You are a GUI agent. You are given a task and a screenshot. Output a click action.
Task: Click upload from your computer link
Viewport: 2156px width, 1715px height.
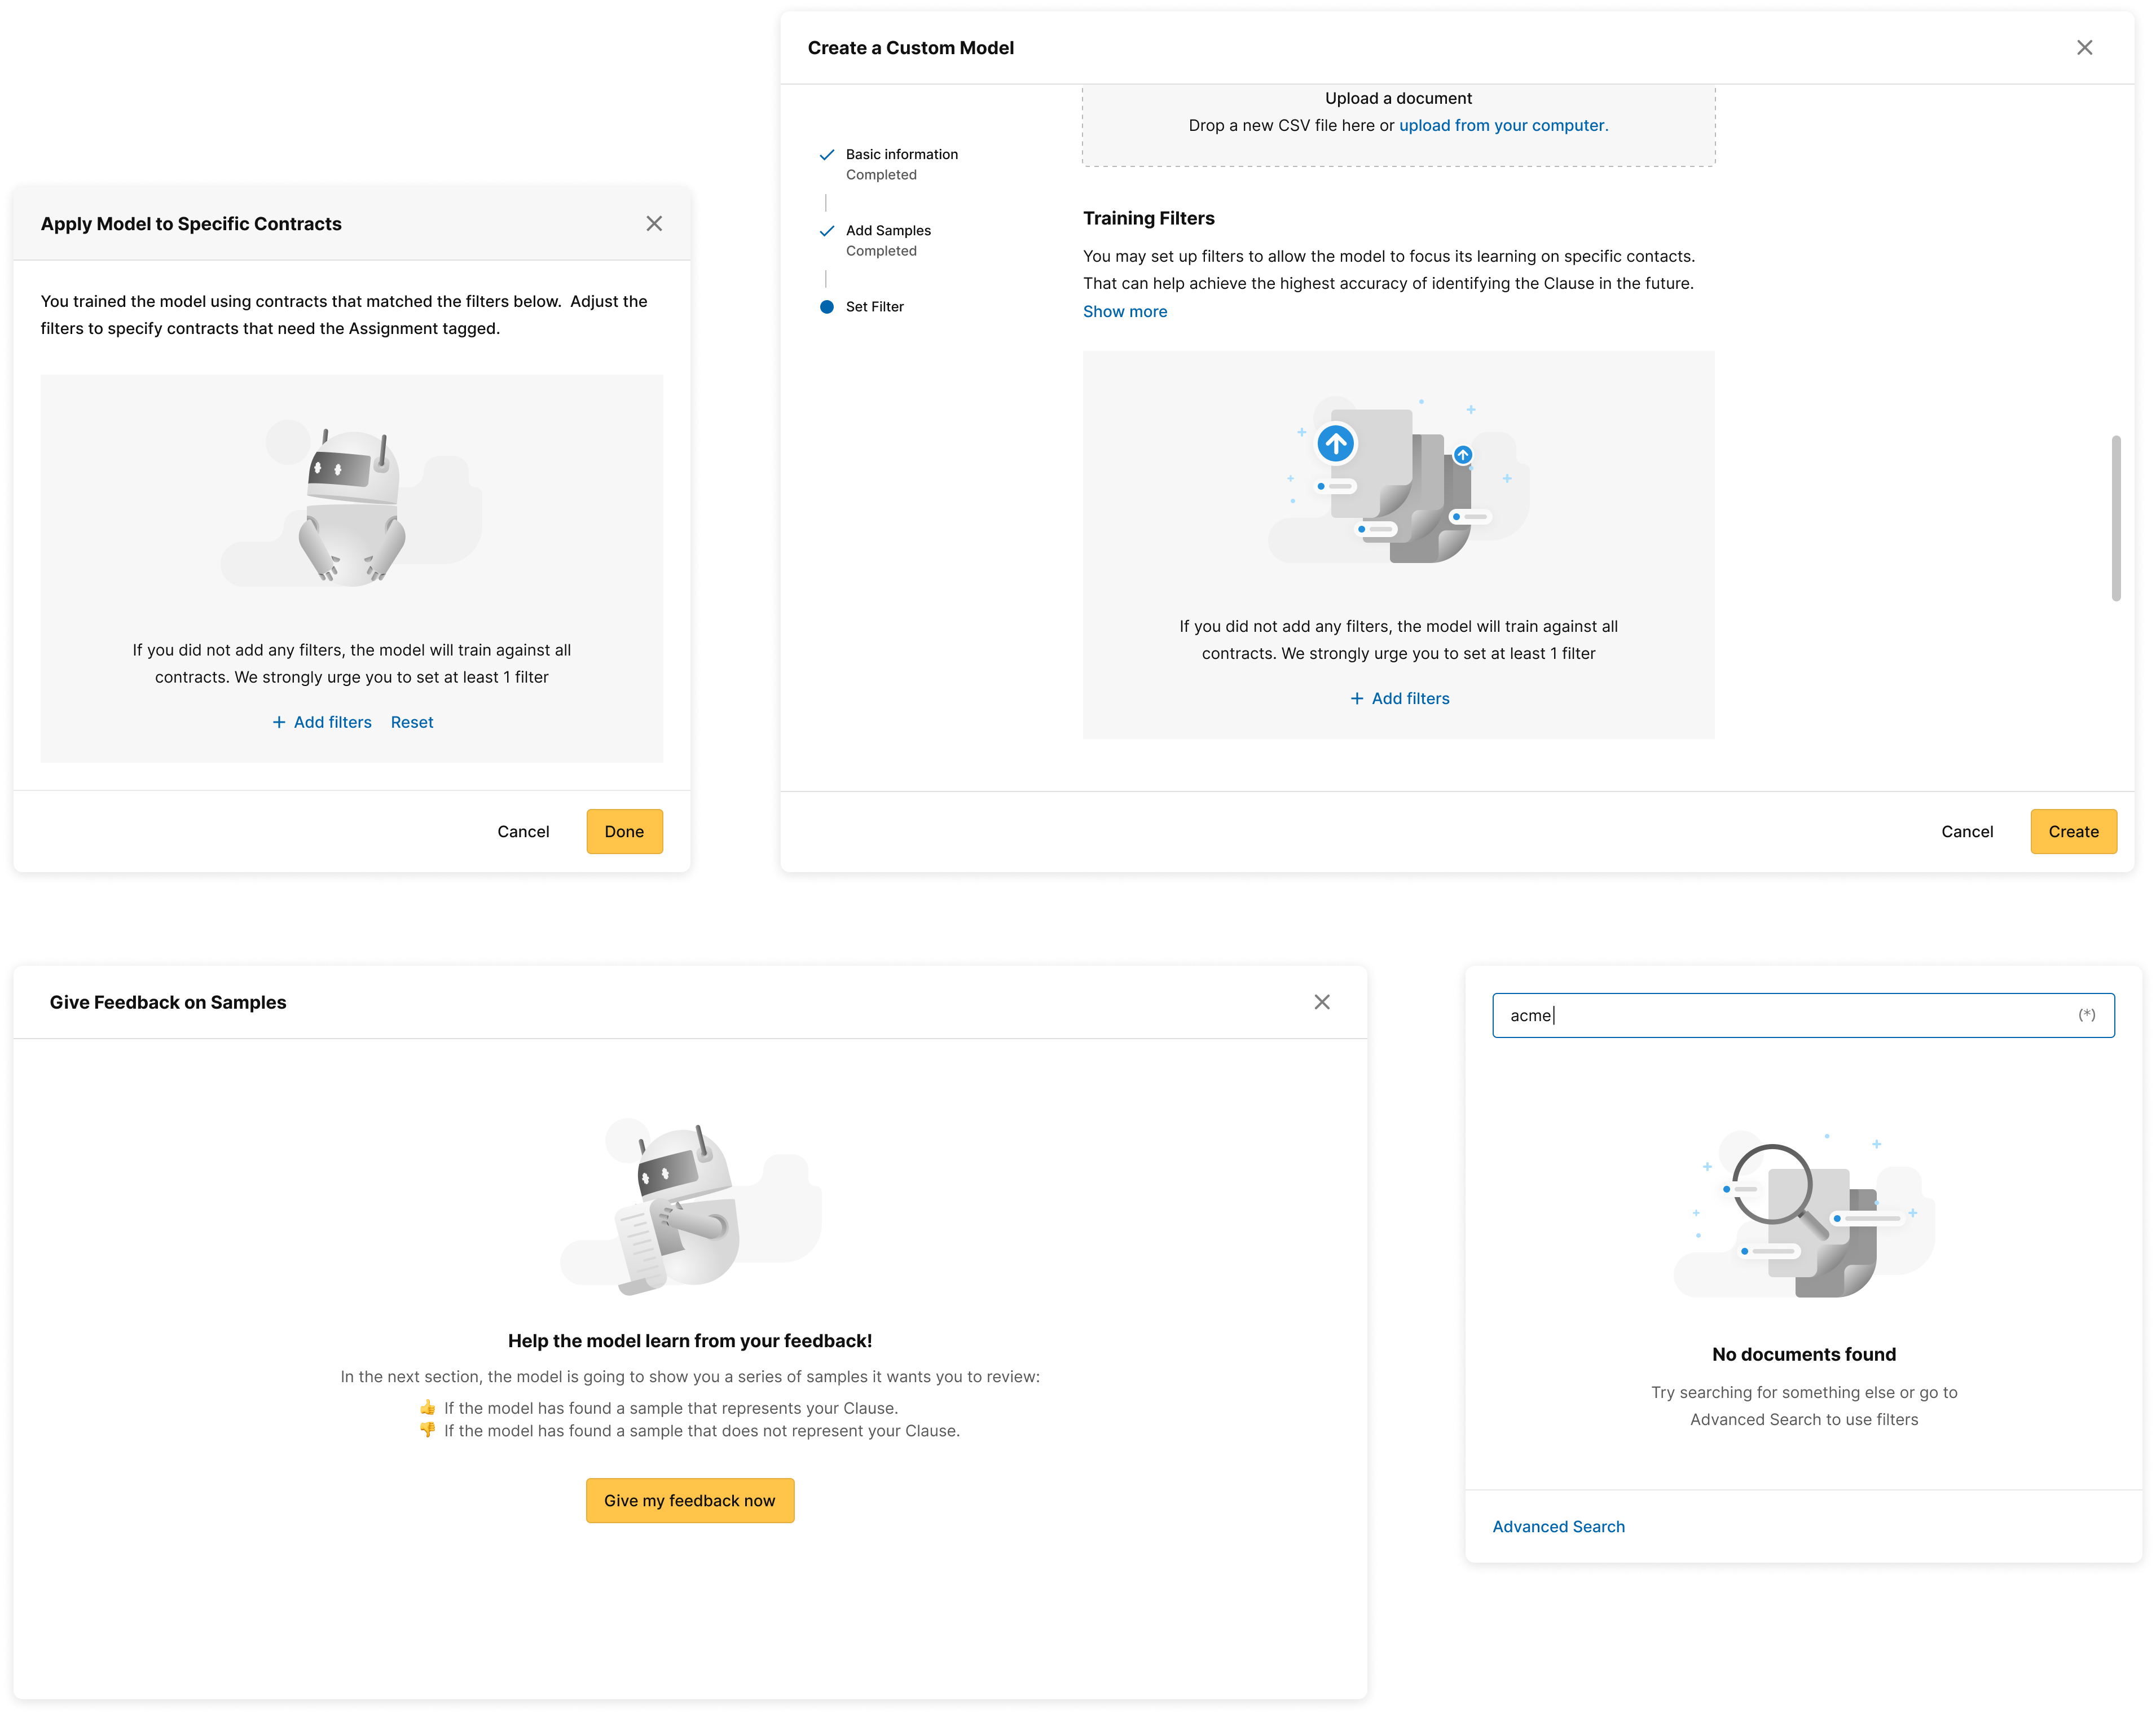click(x=1503, y=125)
